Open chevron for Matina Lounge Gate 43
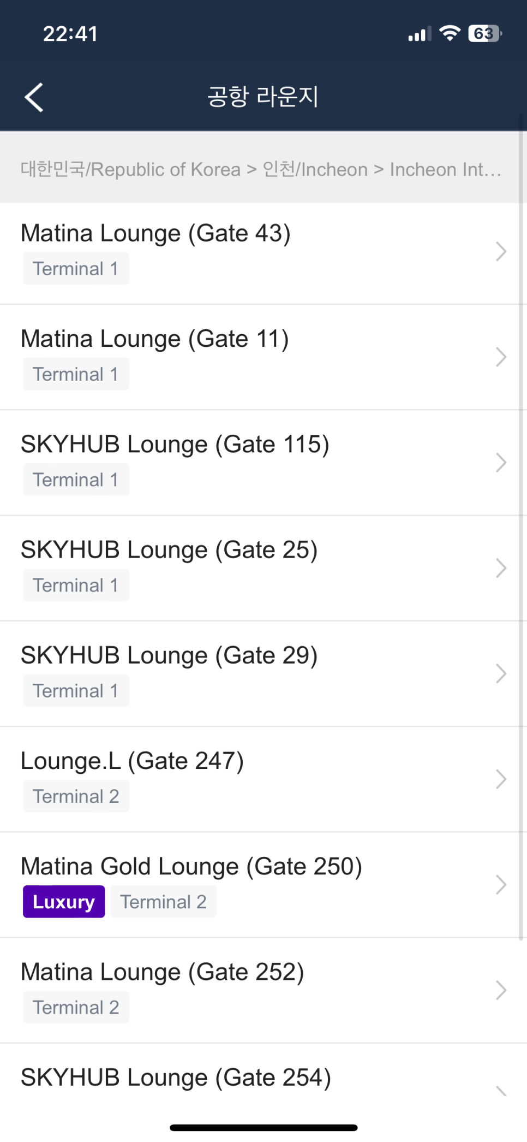527x1142 pixels. [x=501, y=252]
